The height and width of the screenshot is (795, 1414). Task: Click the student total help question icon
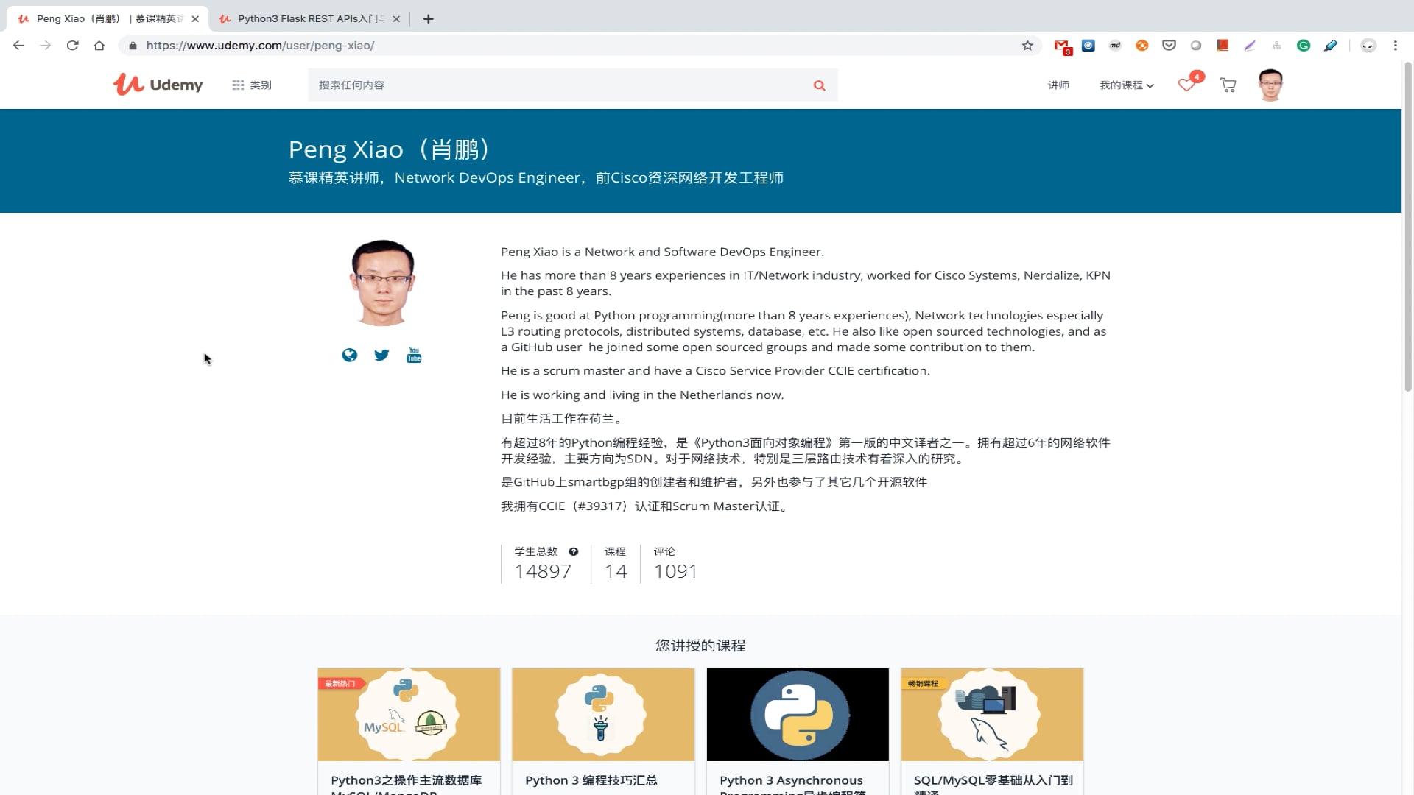coord(574,551)
